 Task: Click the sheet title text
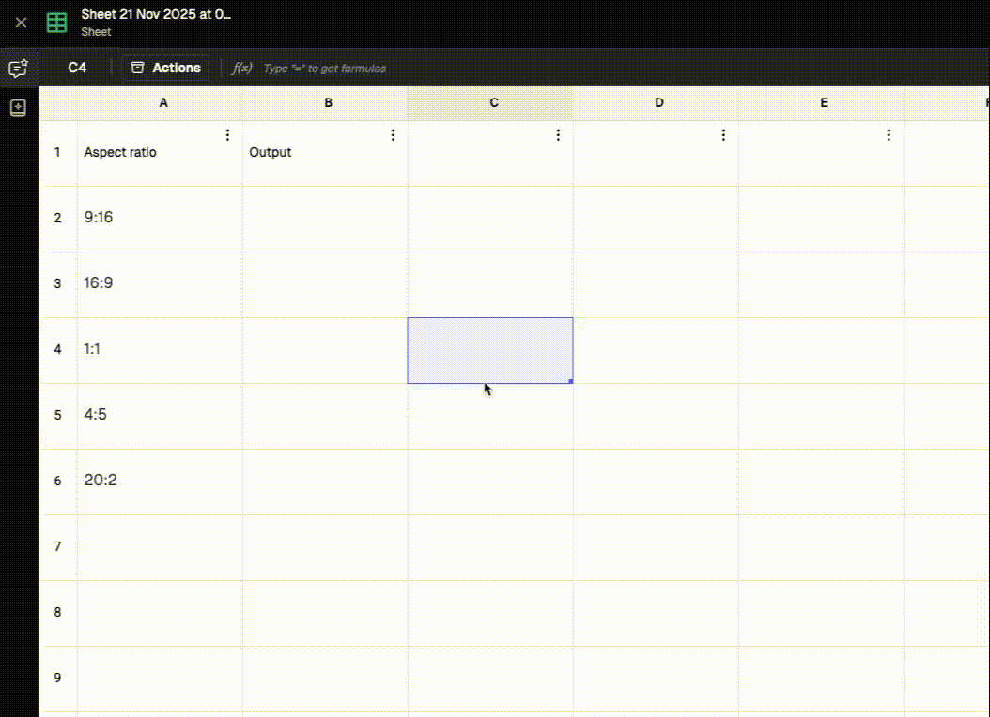156,15
